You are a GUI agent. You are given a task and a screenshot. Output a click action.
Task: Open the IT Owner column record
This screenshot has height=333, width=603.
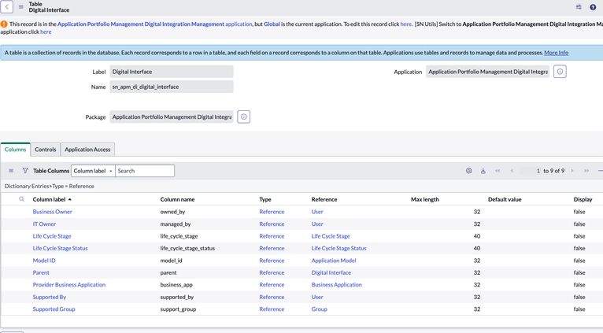tap(44, 224)
